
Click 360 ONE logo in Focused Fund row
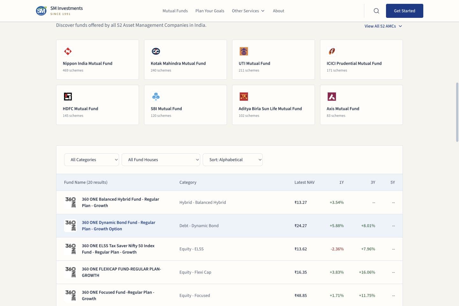(x=70, y=295)
